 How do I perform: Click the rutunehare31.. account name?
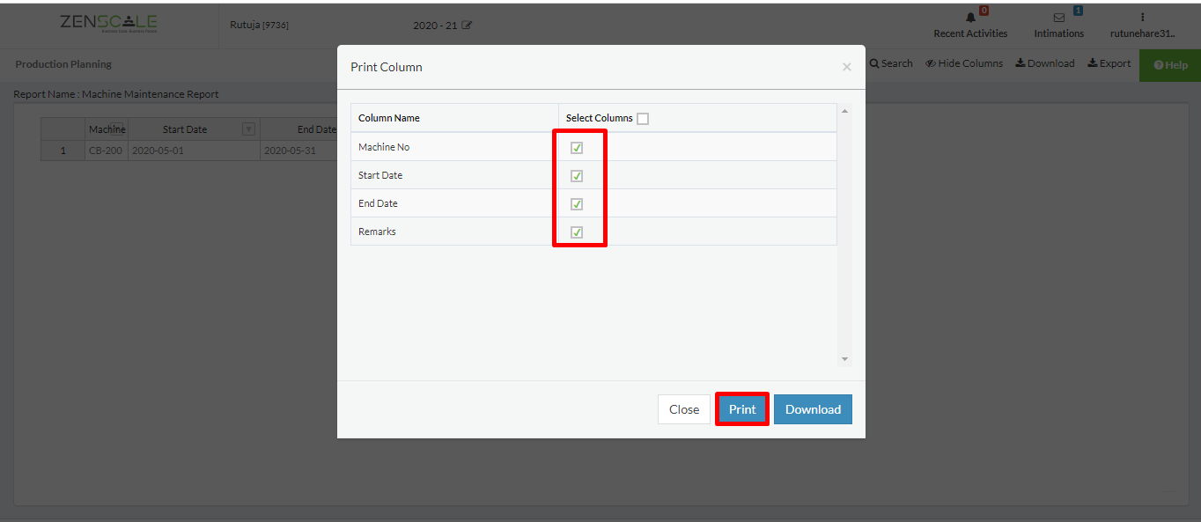pyautogui.click(x=1142, y=33)
